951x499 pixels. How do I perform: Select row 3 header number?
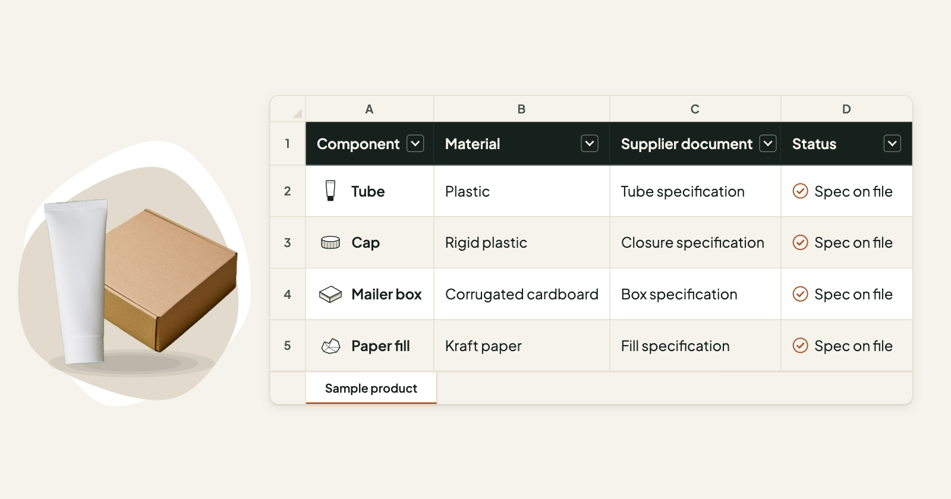288,242
